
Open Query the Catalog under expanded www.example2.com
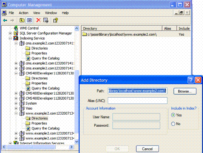(x=46, y=128)
